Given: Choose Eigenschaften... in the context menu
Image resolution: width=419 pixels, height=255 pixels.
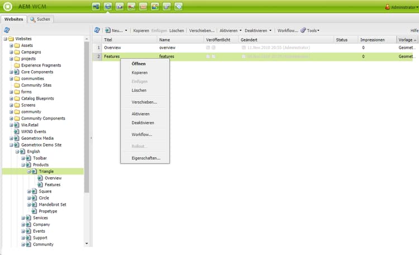Looking at the screenshot, I should point(145,158).
